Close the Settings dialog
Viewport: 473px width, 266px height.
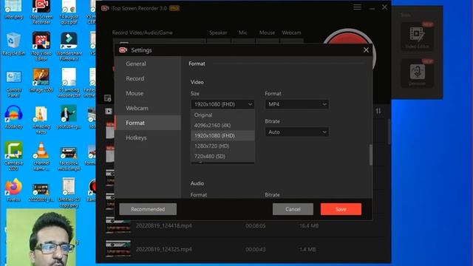[x=366, y=50]
